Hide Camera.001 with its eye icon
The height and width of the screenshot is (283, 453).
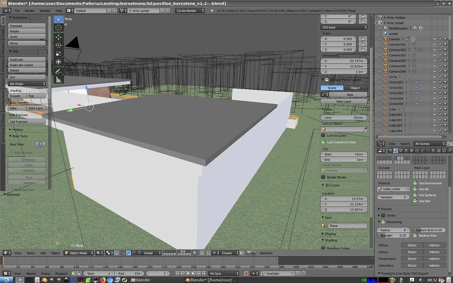tap(435, 44)
